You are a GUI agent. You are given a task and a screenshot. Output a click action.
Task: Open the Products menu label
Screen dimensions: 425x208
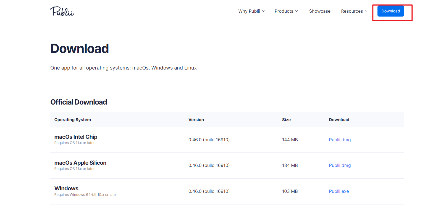click(284, 11)
